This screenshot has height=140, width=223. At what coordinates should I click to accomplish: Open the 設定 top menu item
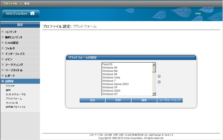coord(27,3)
